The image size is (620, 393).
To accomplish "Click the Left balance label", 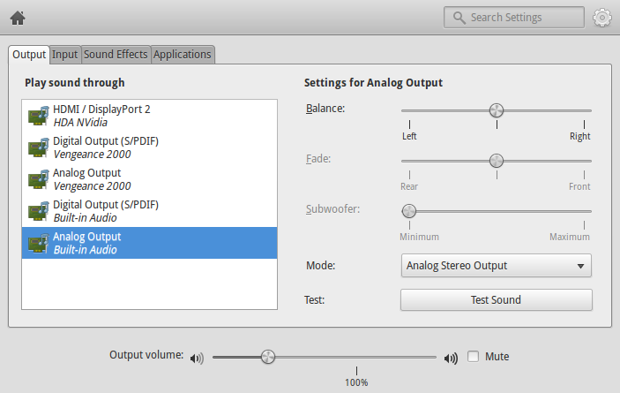I will (x=409, y=136).
